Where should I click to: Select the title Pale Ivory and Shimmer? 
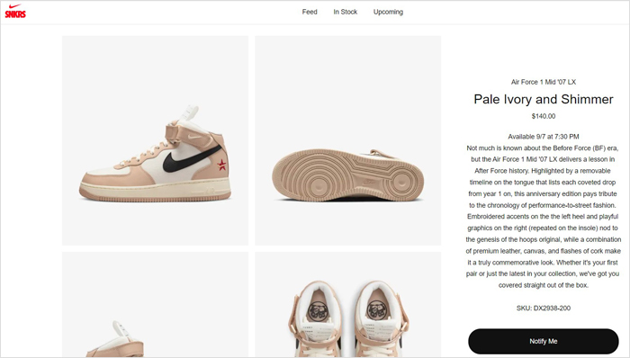click(x=544, y=99)
